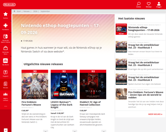Click heading Uitgelichte nieuwe releases

coord(43,64)
